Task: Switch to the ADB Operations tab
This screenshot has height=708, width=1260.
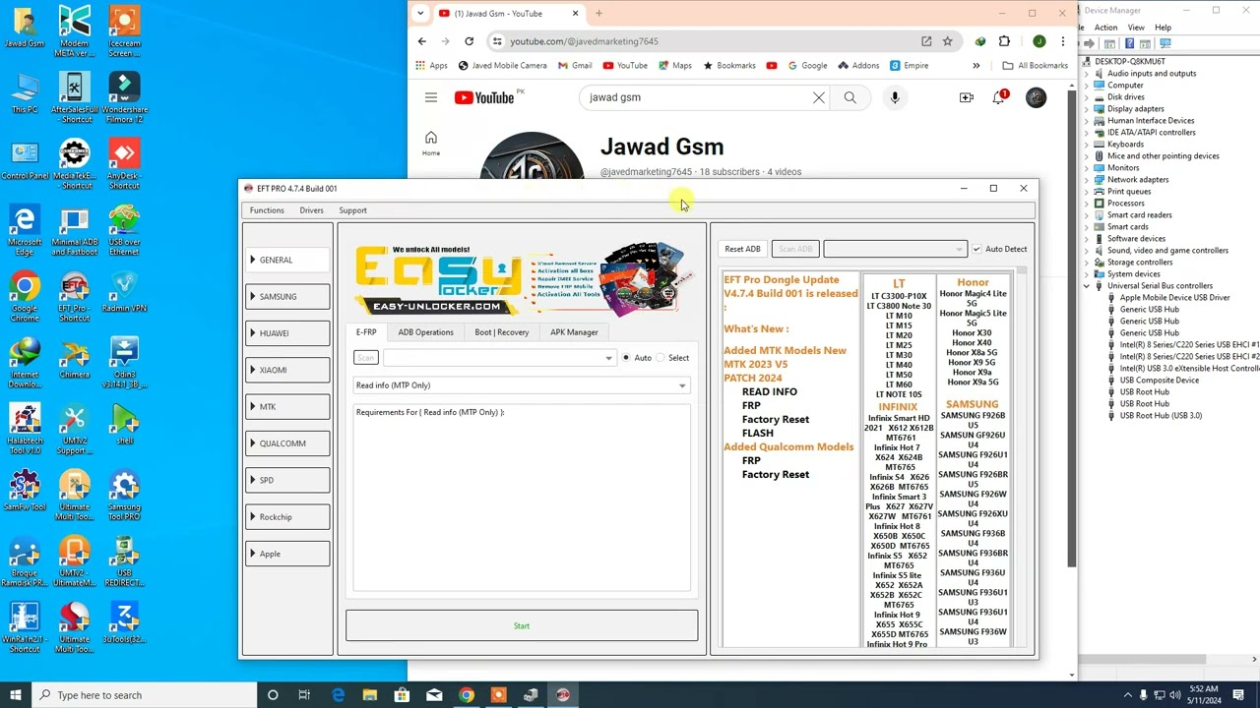Action: [425, 332]
